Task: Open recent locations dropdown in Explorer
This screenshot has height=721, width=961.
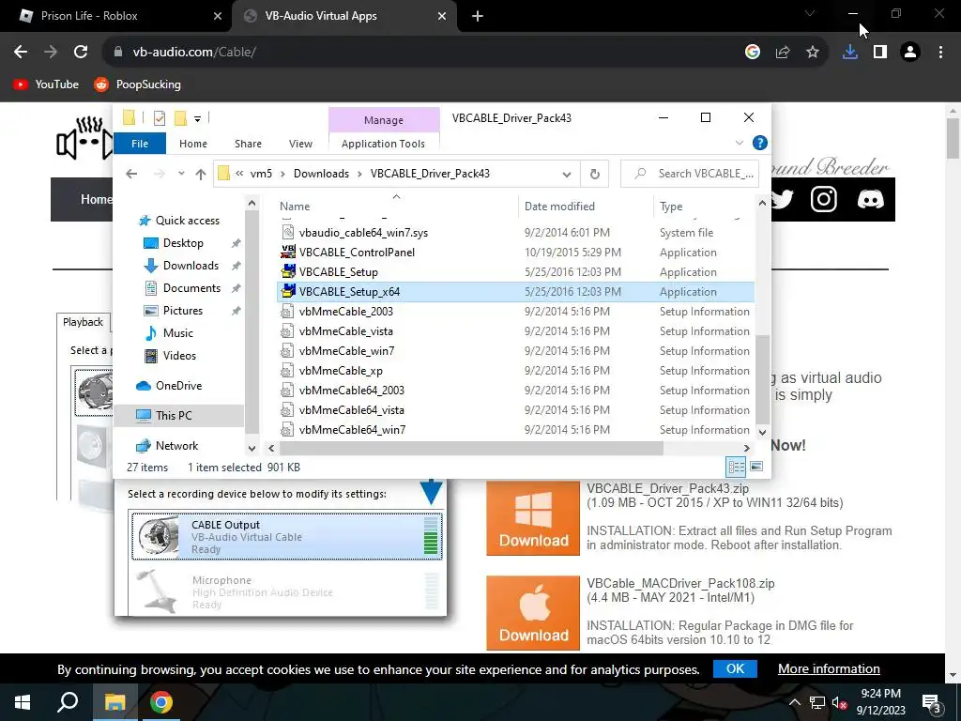Action: click(181, 174)
